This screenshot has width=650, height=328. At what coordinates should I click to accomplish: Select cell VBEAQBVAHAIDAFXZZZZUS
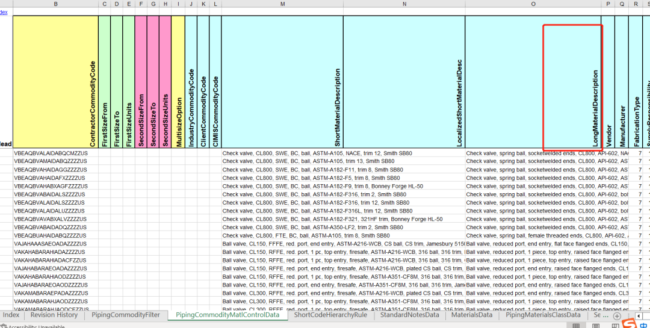pyautogui.click(x=55, y=178)
